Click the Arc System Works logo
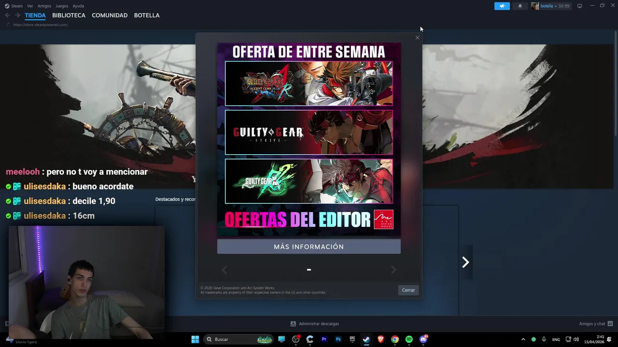 383,219
